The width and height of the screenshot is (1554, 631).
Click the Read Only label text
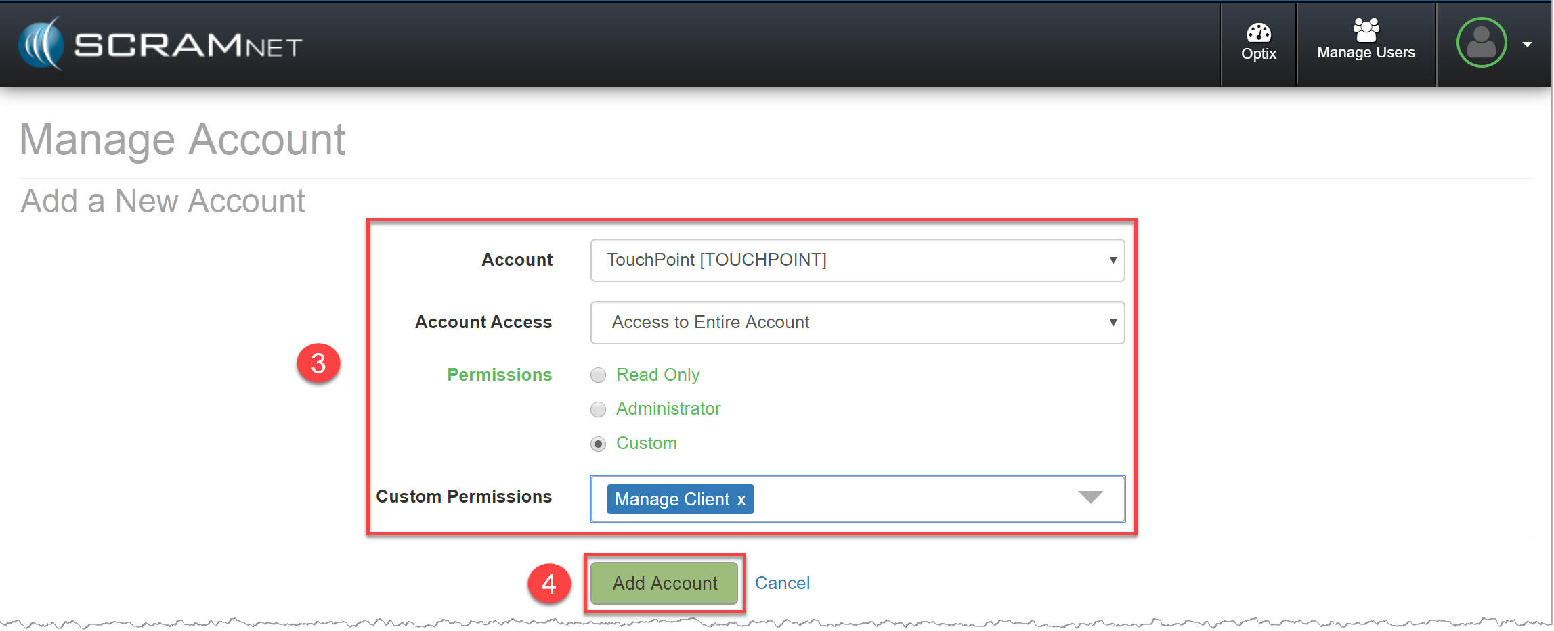click(657, 375)
